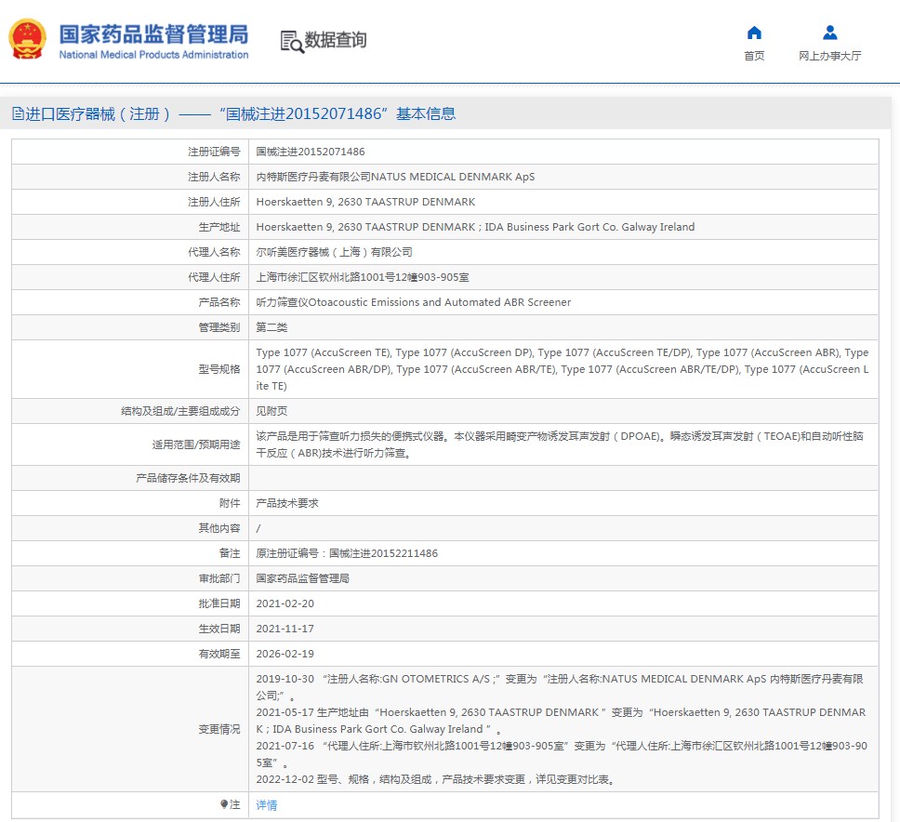Click approval date 2021-02-20
This screenshot has width=900, height=822.
click(x=285, y=603)
